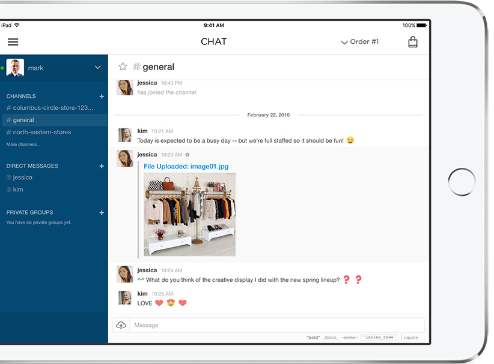494x364 pixels.
Task: Click the upload file cloud icon
Action: (121, 325)
